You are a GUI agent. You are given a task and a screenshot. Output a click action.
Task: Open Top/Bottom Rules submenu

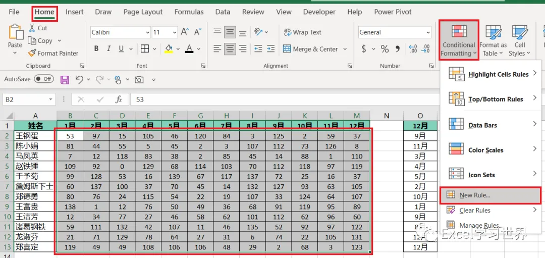click(x=491, y=99)
